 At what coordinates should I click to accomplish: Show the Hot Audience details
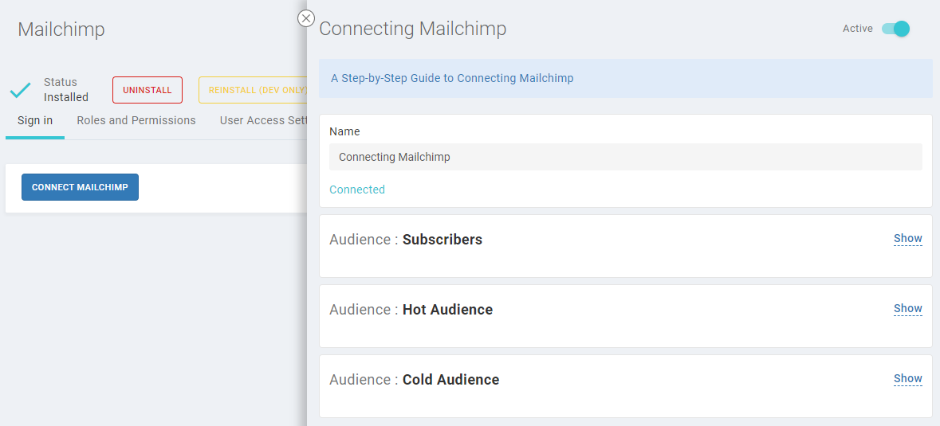tap(907, 309)
